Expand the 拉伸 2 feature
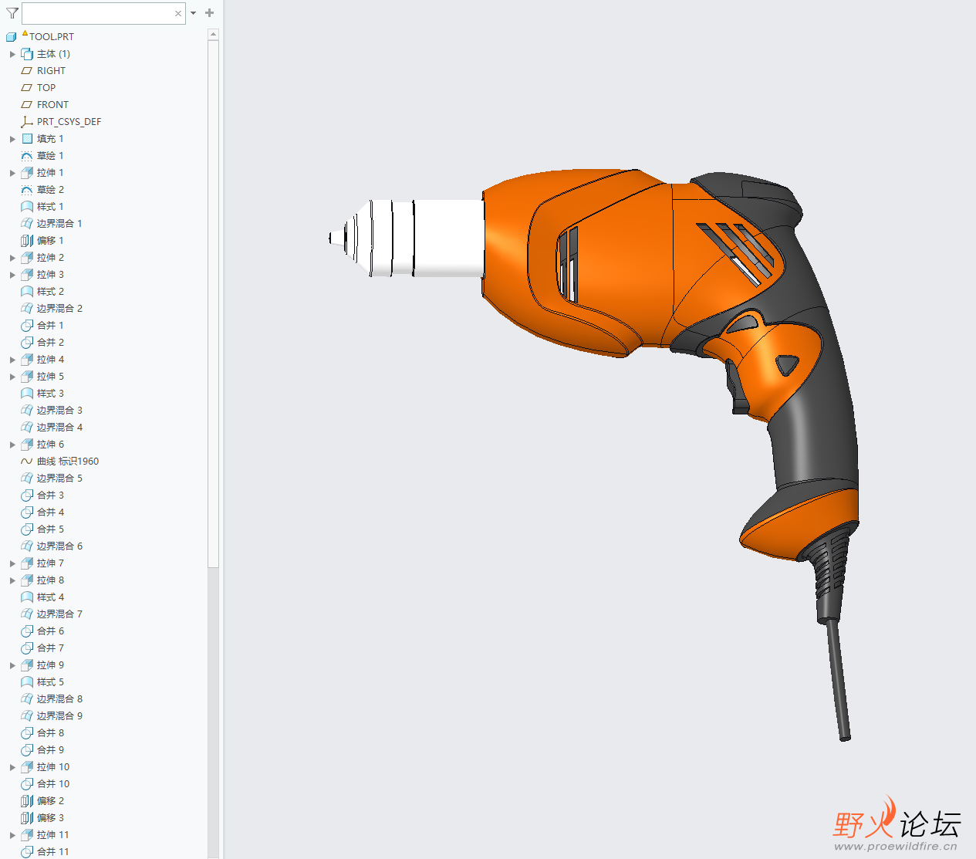This screenshot has height=859, width=976. tap(12, 258)
